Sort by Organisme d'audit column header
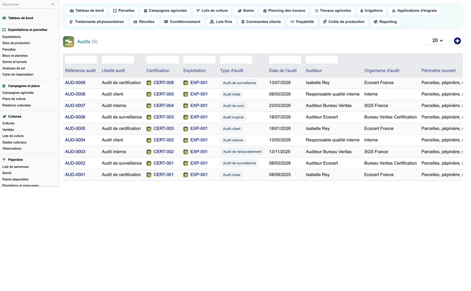The width and height of the screenshot is (471, 291). (382, 70)
